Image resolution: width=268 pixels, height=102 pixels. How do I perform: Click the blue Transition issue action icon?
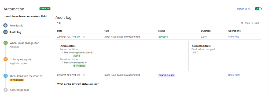[5, 76]
